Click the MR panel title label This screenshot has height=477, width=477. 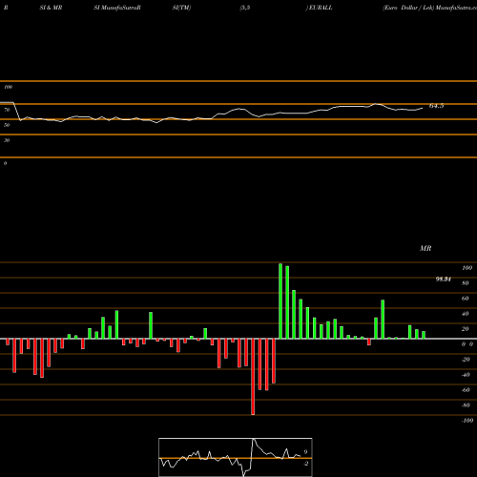425,248
